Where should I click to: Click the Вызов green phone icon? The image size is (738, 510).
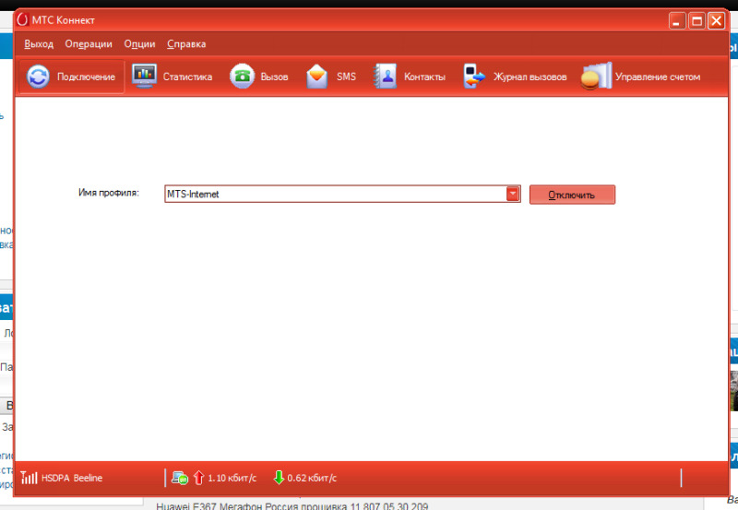242,77
